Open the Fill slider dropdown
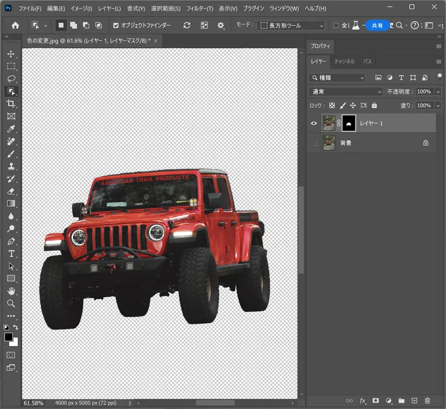This screenshot has width=446, height=409. pyautogui.click(x=438, y=105)
